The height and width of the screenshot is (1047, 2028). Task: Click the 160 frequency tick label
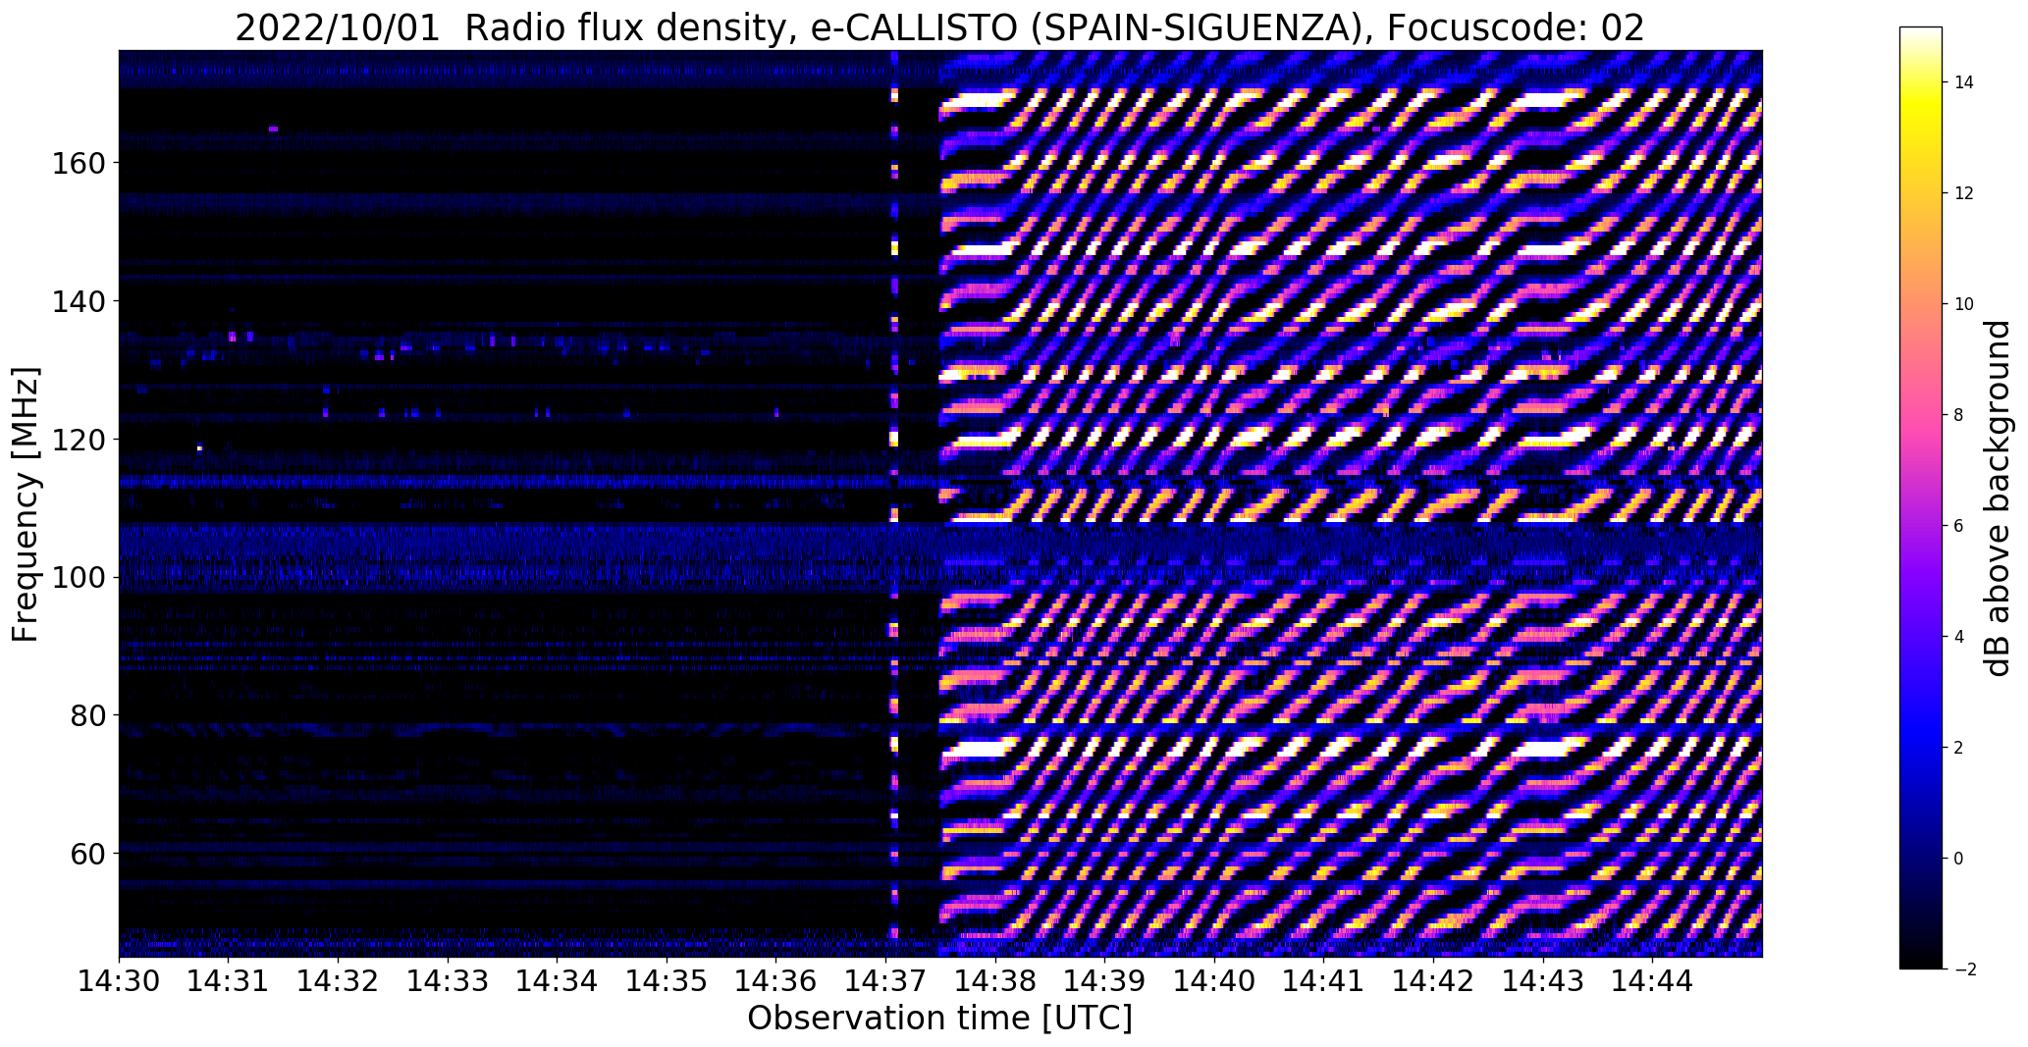point(77,163)
